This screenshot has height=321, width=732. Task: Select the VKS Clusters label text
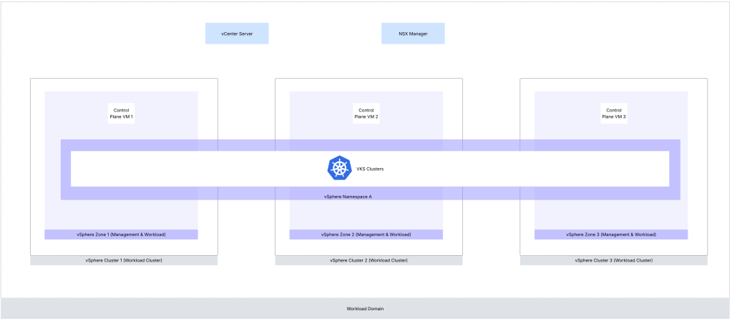(370, 169)
